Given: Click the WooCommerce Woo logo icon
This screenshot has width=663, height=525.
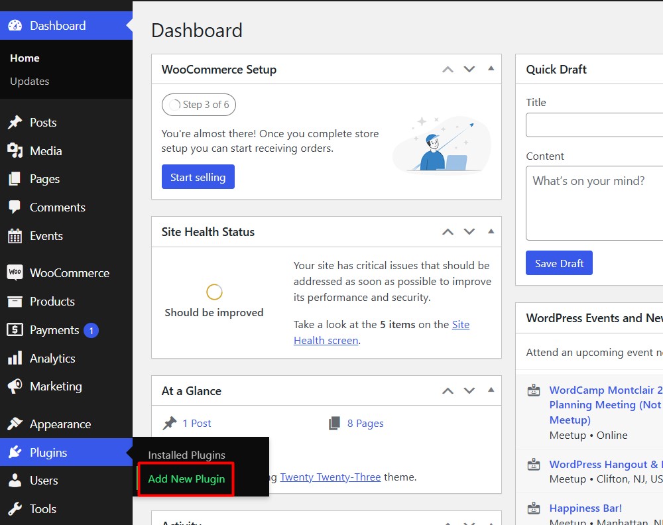Looking at the screenshot, I should point(15,272).
